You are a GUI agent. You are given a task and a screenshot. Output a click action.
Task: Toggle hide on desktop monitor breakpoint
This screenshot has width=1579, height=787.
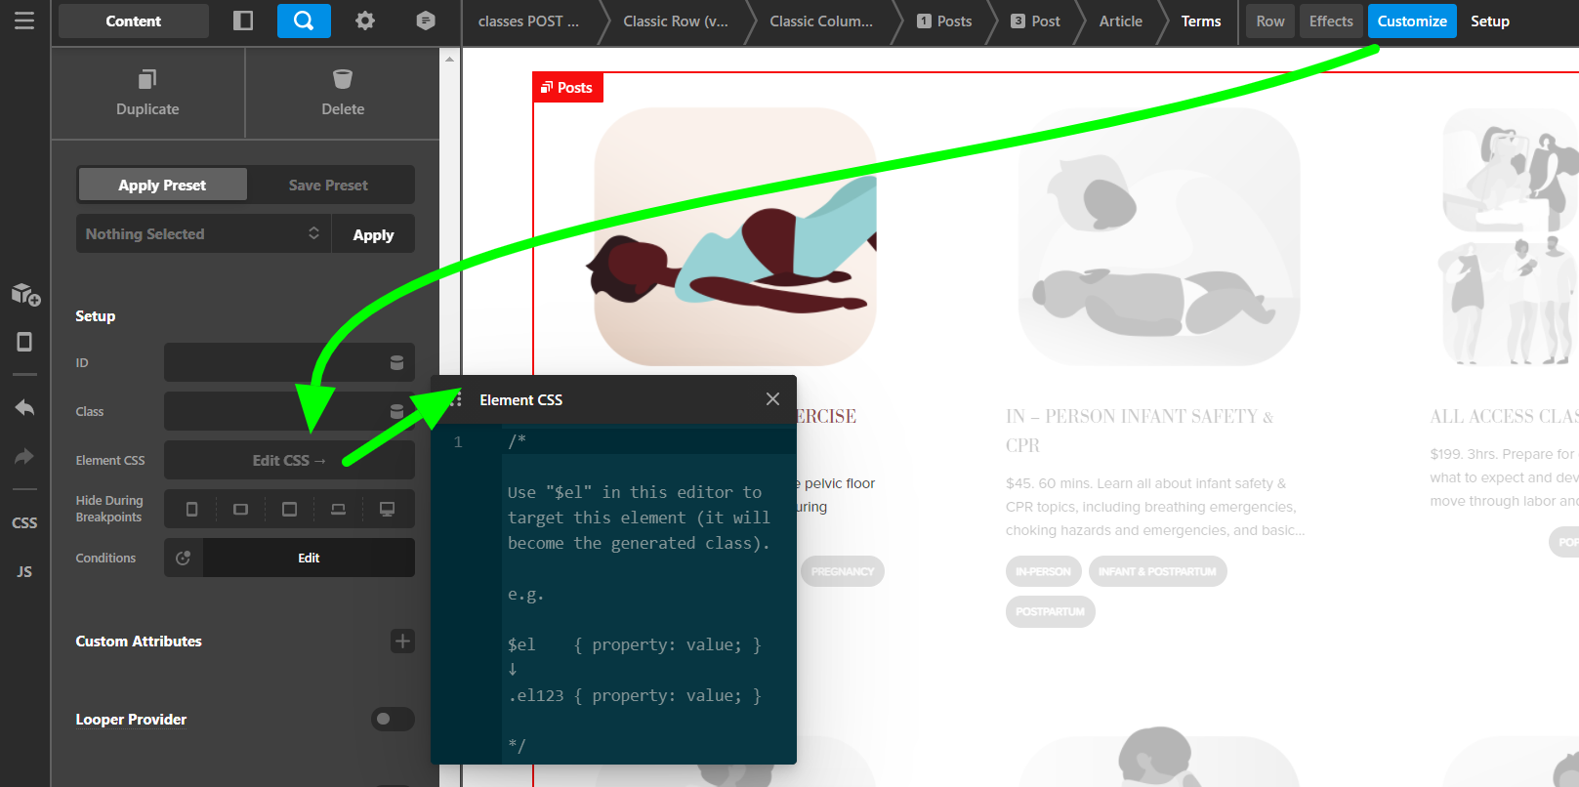(x=388, y=510)
